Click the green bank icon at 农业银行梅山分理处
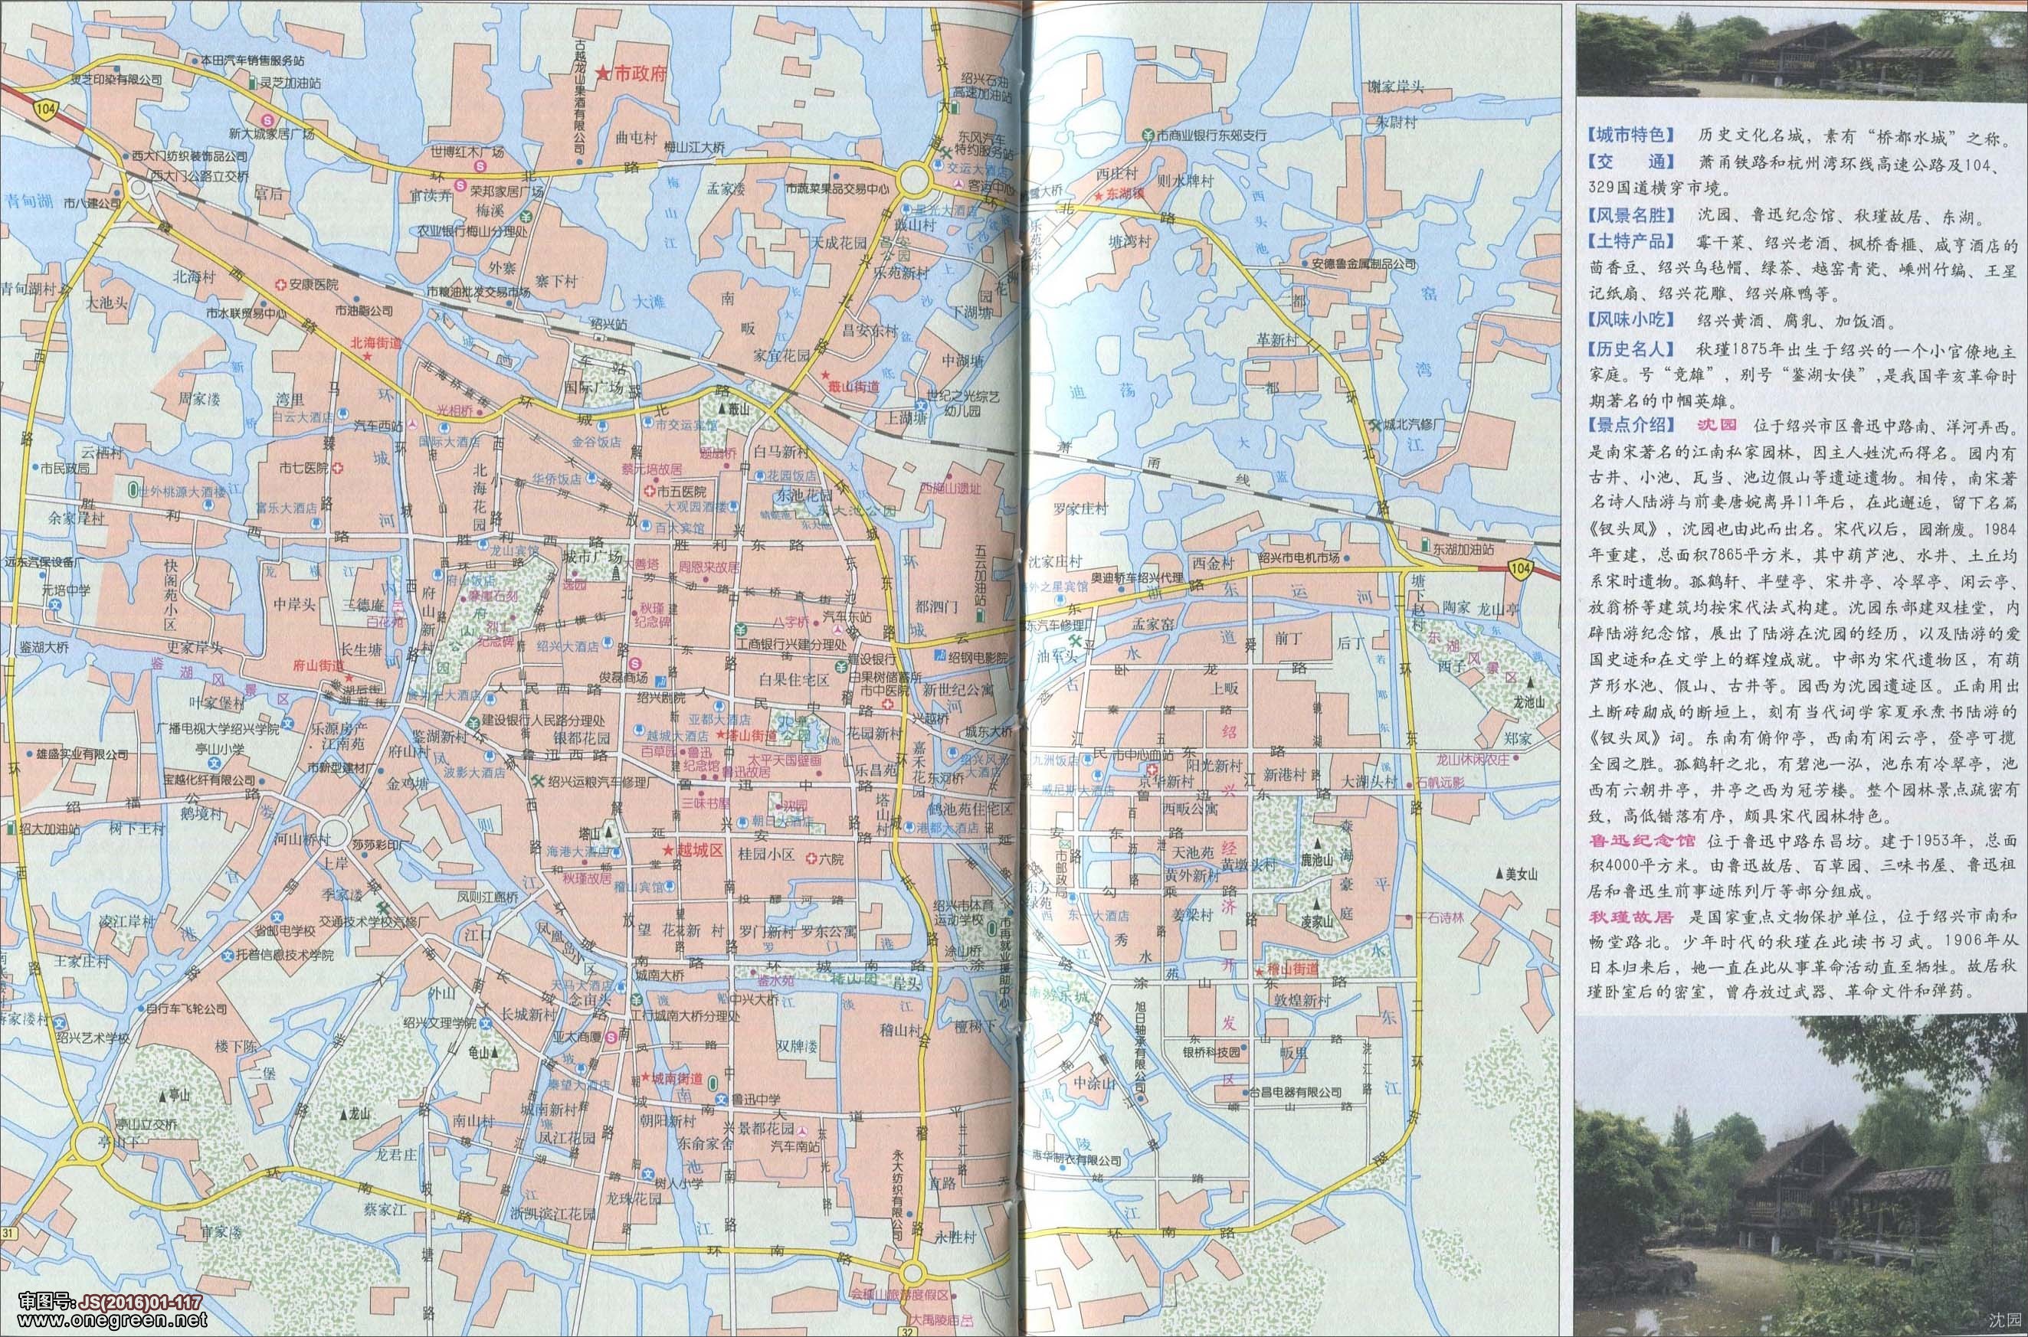 point(528,217)
